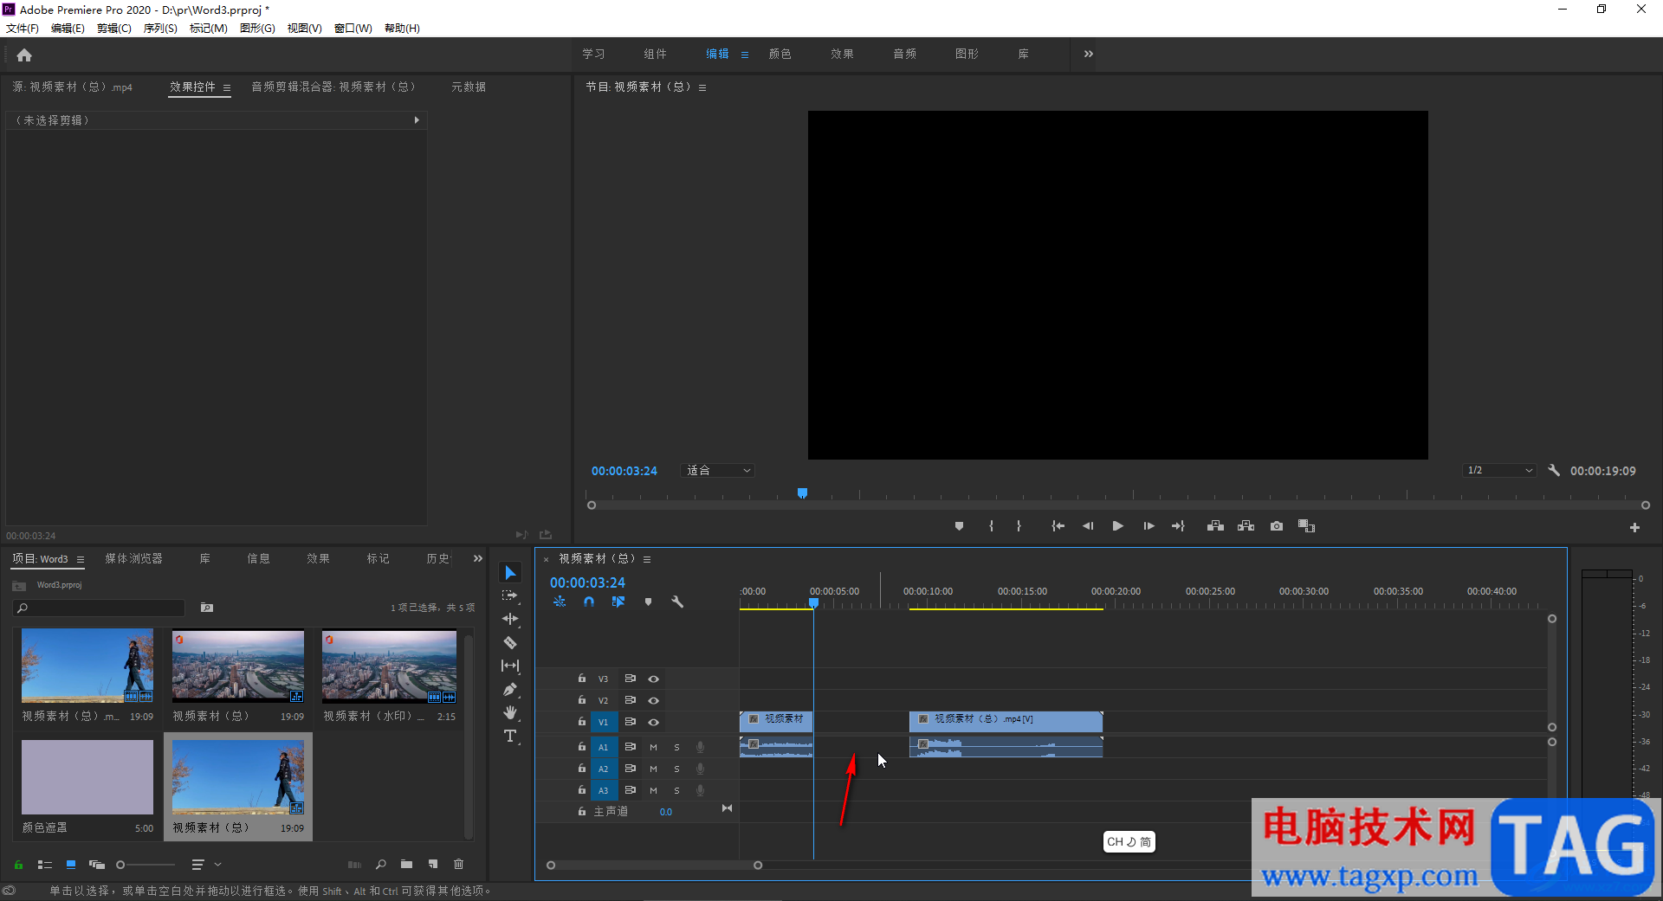
Task: Click Mark Out button in program monitor
Action: (1019, 526)
